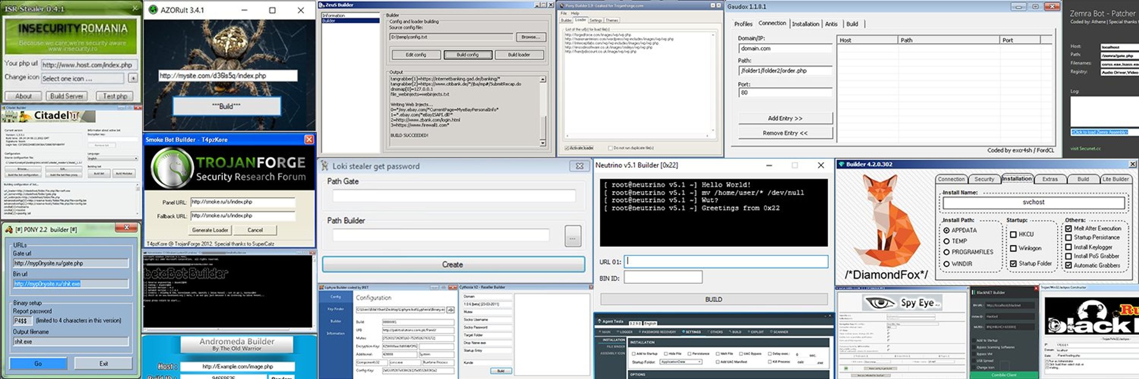This screenshot has height=379, width=1139.
Task: Click the plus icon next to Change icon
Action: (133, 78)
